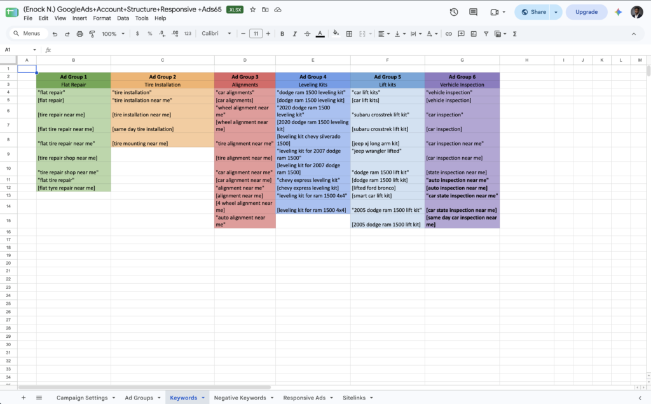
Task: Insert a link using the chain icon
Action: (449, 34)
